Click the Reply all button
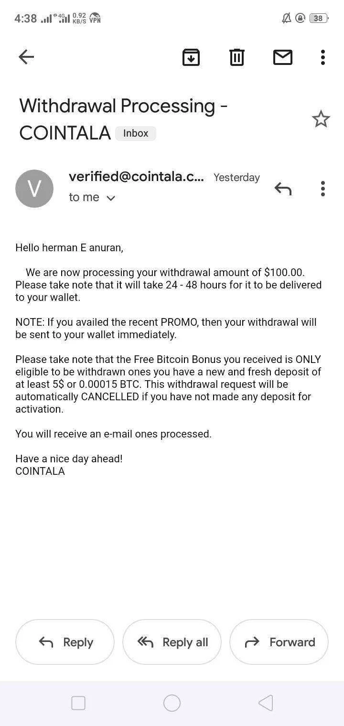This screenshot has height=726, width=344. [172, 642]
